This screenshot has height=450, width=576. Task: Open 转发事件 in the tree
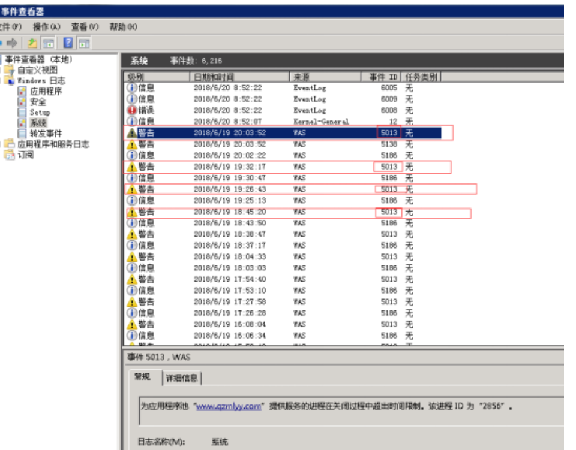click(x=46, y=134)
